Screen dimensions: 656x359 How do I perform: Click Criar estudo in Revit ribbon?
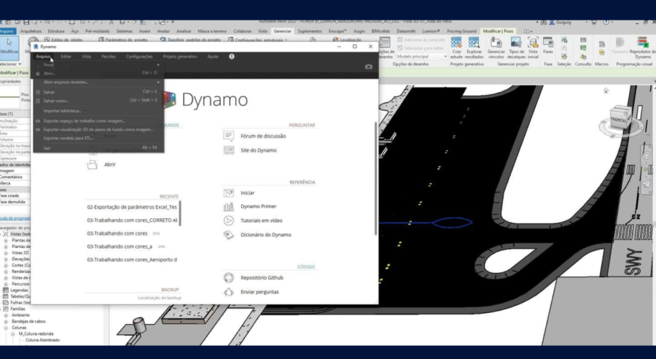pos(456,47)
